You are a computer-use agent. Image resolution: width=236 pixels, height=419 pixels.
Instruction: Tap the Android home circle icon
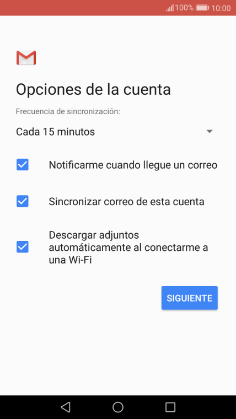click(118, 407)
